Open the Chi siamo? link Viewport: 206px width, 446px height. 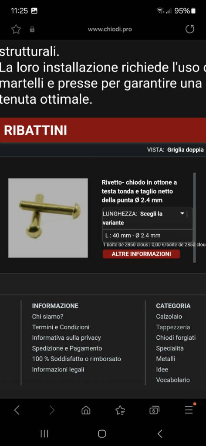[47, 316]
